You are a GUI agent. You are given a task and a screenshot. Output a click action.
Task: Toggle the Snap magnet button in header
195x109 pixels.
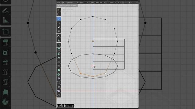point(123,2)
